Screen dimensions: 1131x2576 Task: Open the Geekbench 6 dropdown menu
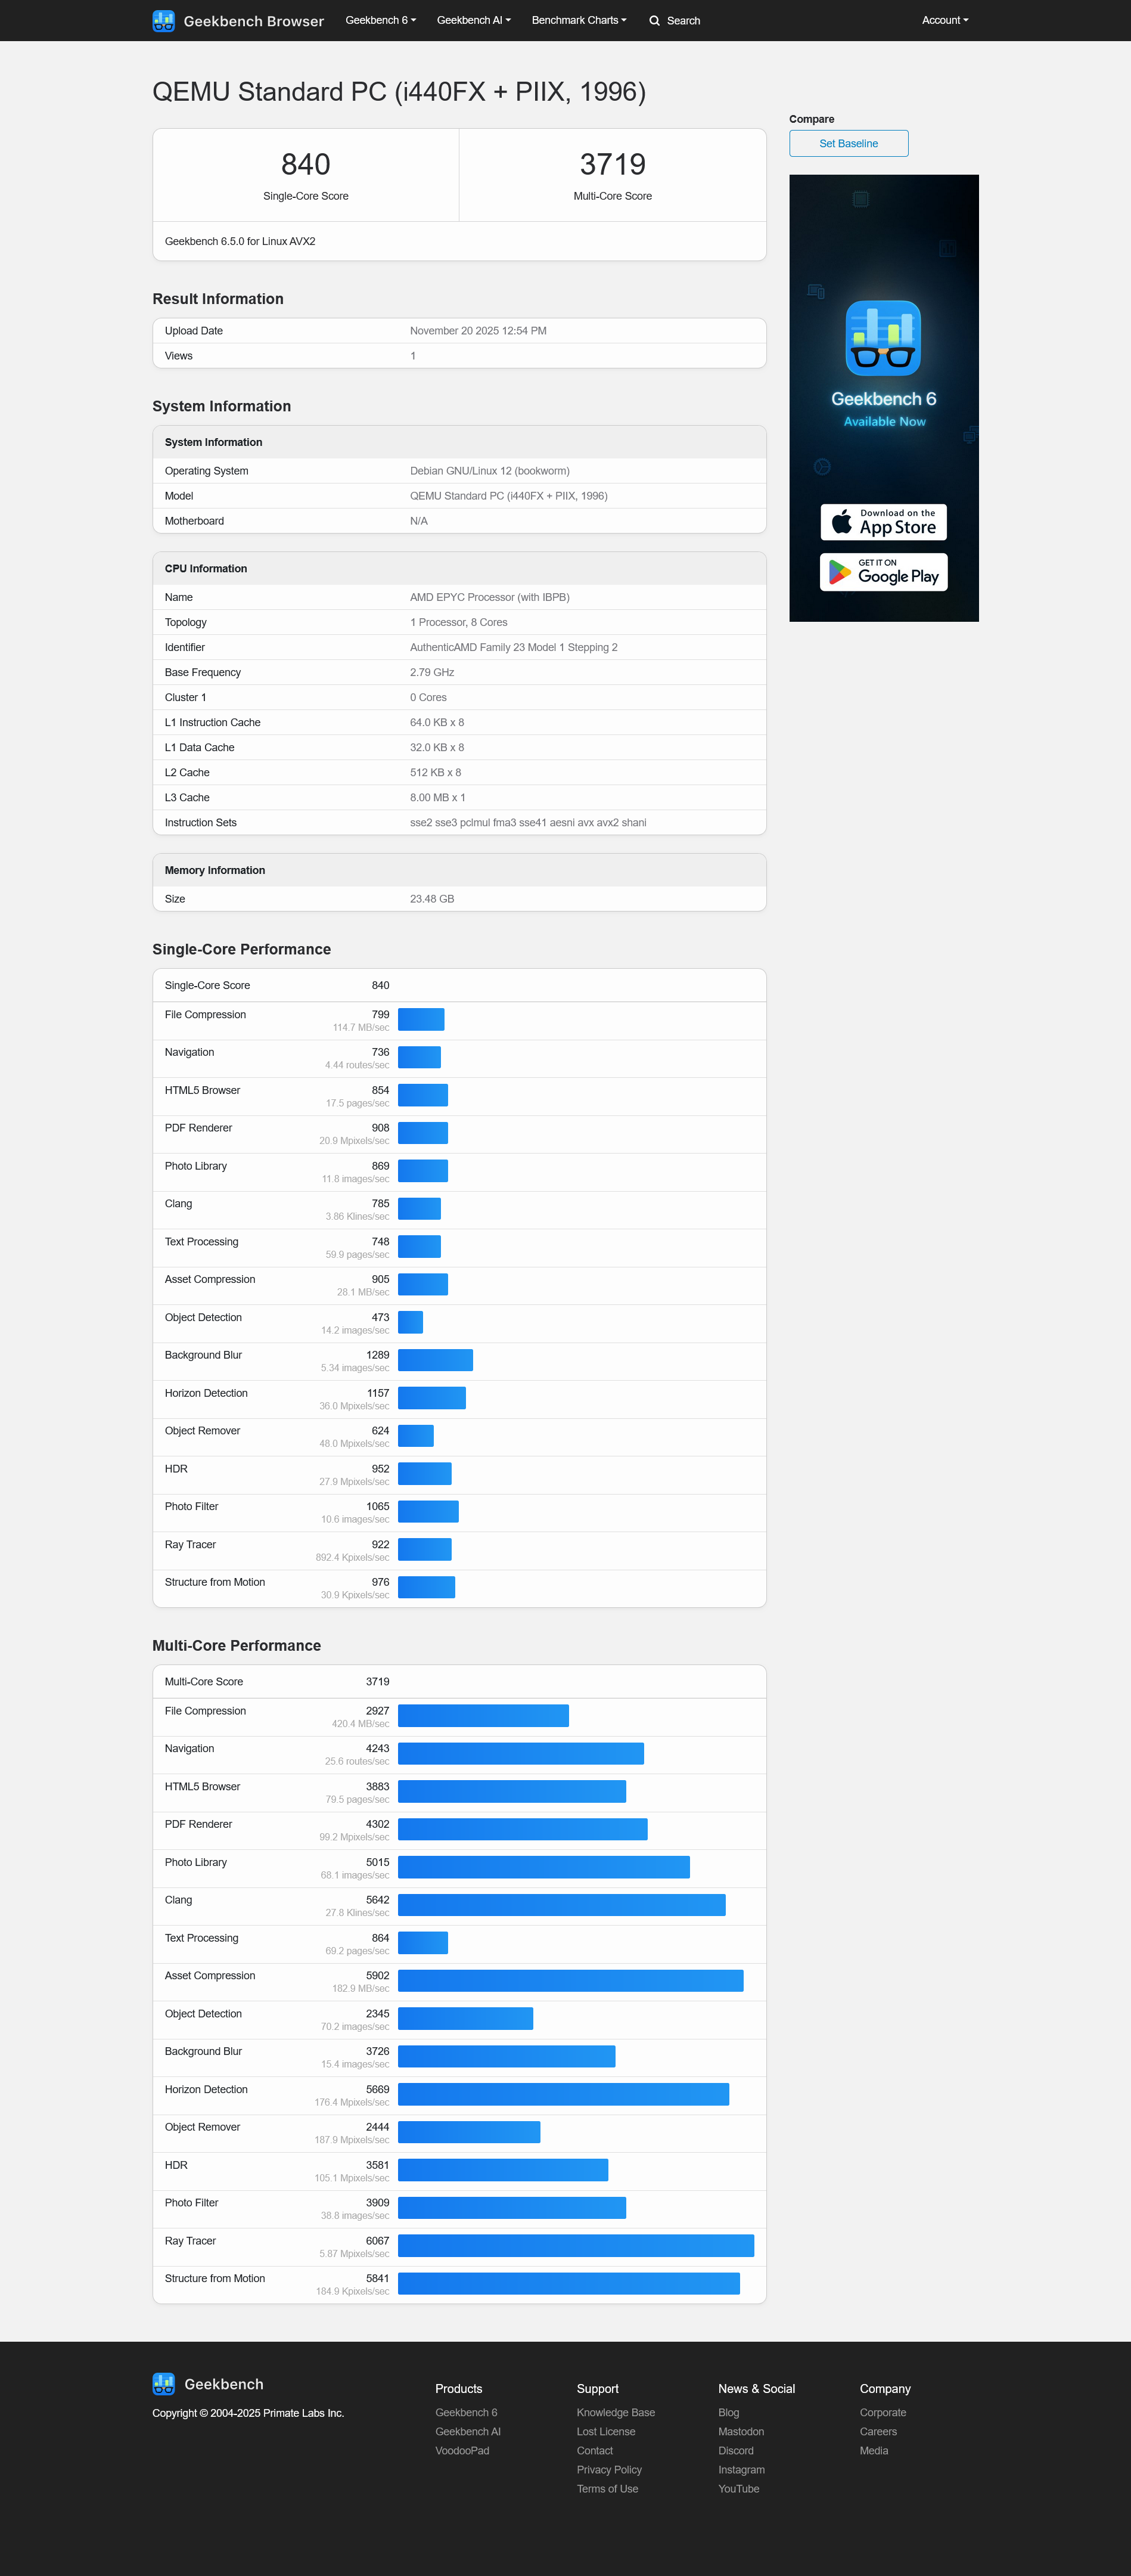[380, 20]
